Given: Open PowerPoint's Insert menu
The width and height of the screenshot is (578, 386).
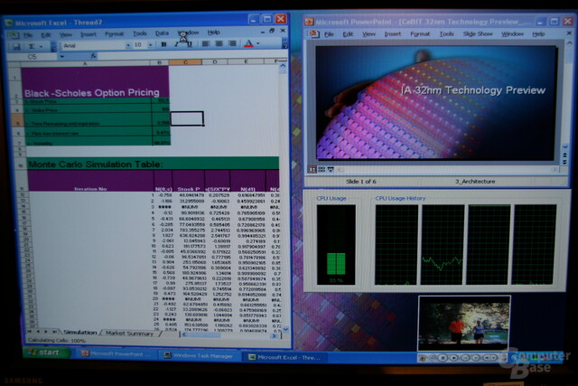Looking at the screenshot, I should (x=393, y=34).
